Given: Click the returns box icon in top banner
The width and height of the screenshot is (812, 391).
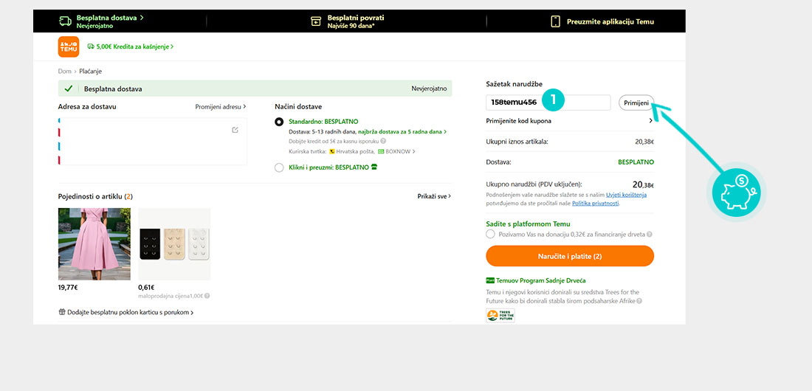Looking at the screenshot, I should pyautogui.click(x=315, y=21).
